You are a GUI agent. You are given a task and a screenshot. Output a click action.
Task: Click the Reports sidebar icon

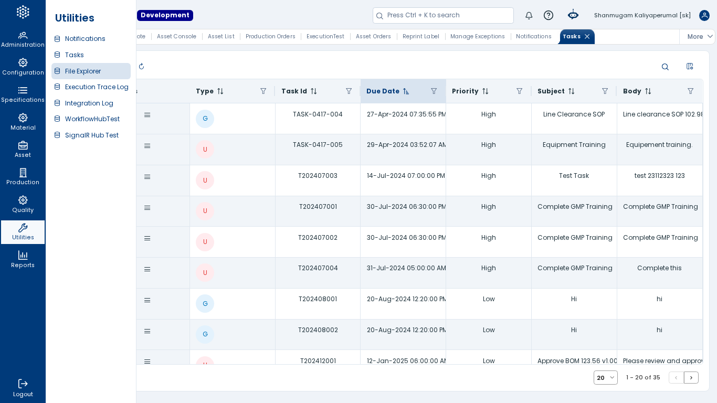(23, 259)
